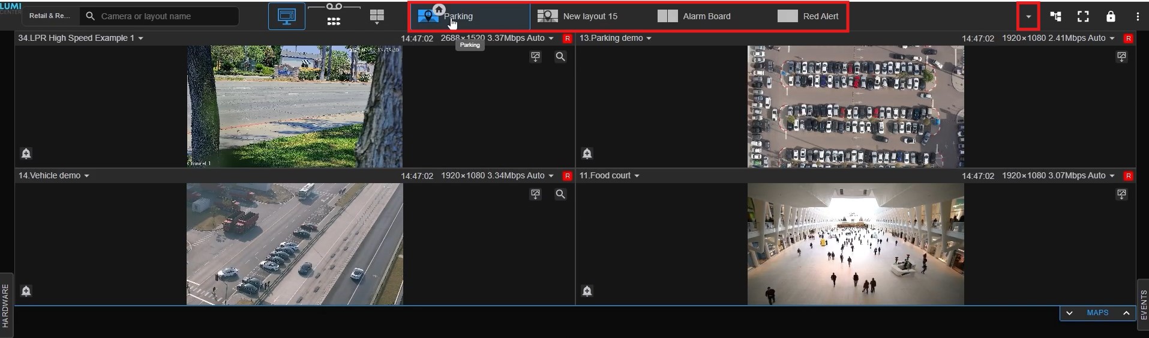
Task: Open the EVENTS side panel
Action: tap(1143, 305)
